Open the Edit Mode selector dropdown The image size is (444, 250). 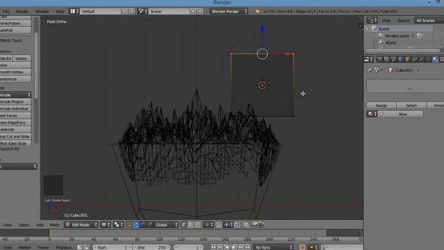point(81,225)
